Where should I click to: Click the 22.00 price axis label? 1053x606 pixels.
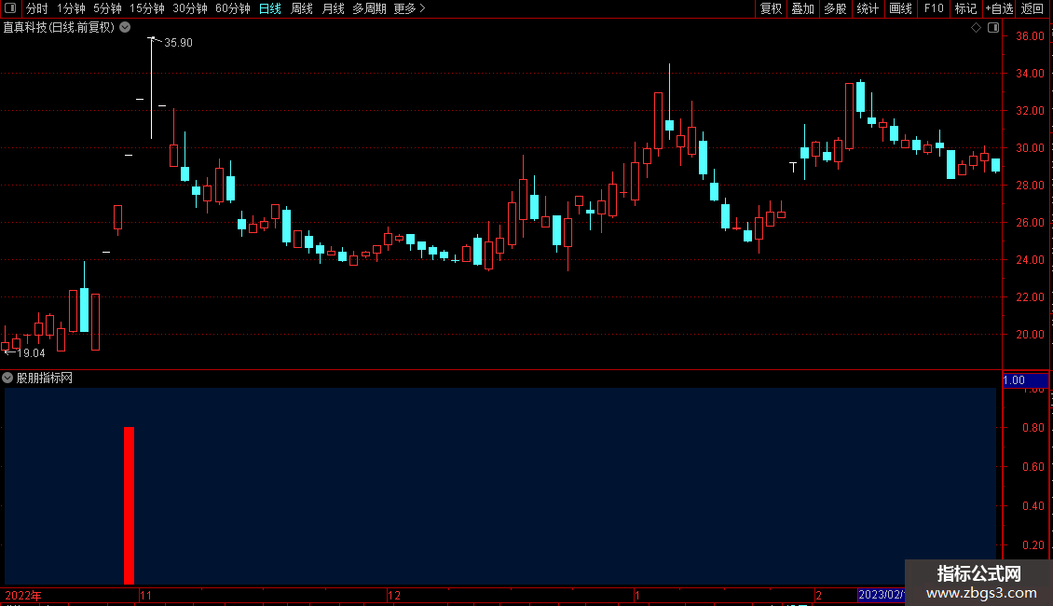click(1030, 297)
